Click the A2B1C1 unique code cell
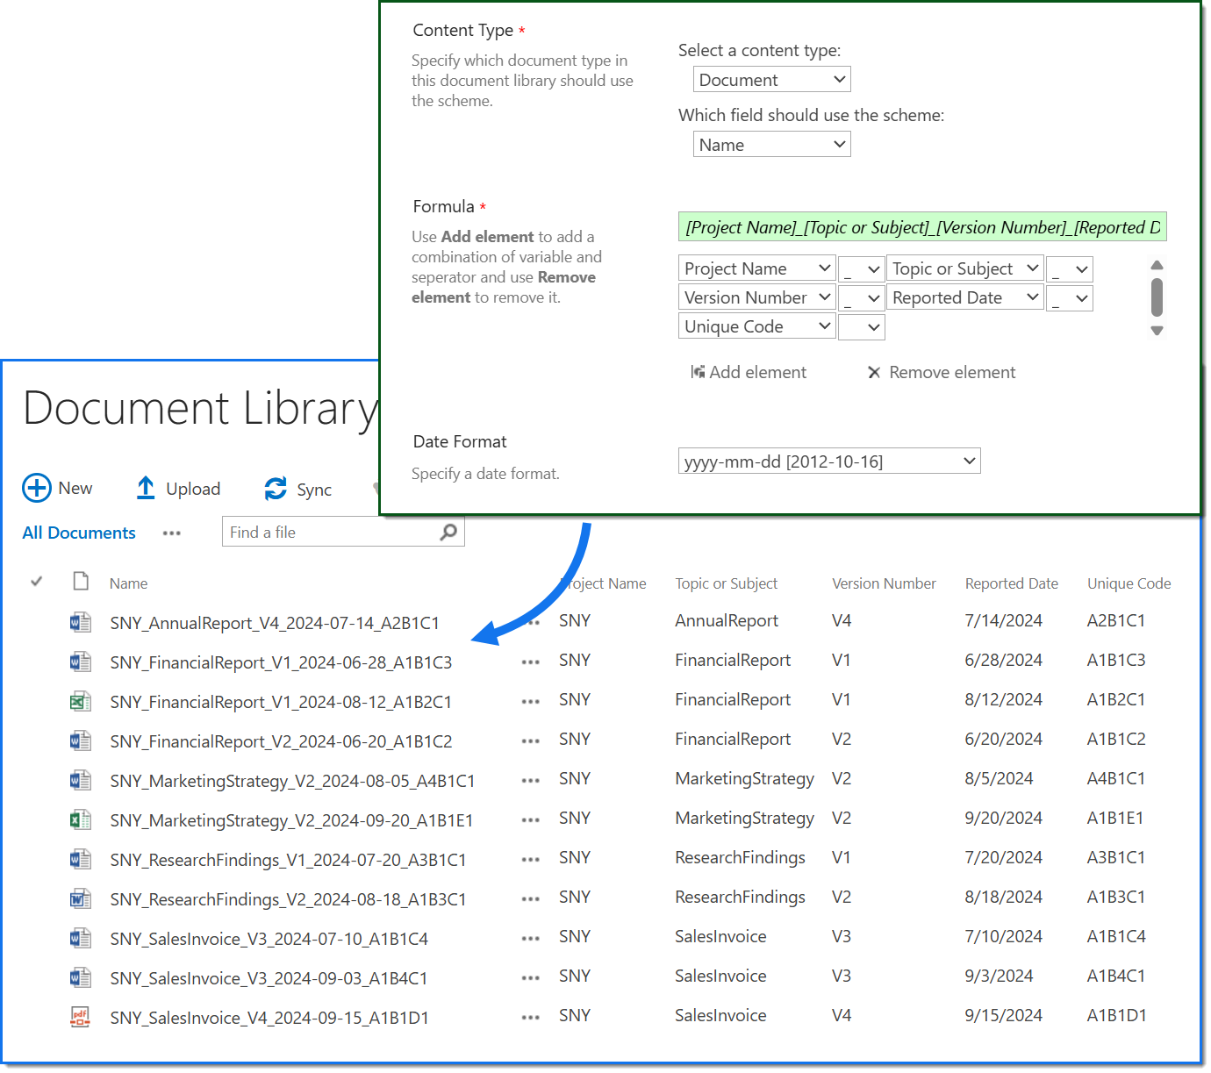 1116,620
